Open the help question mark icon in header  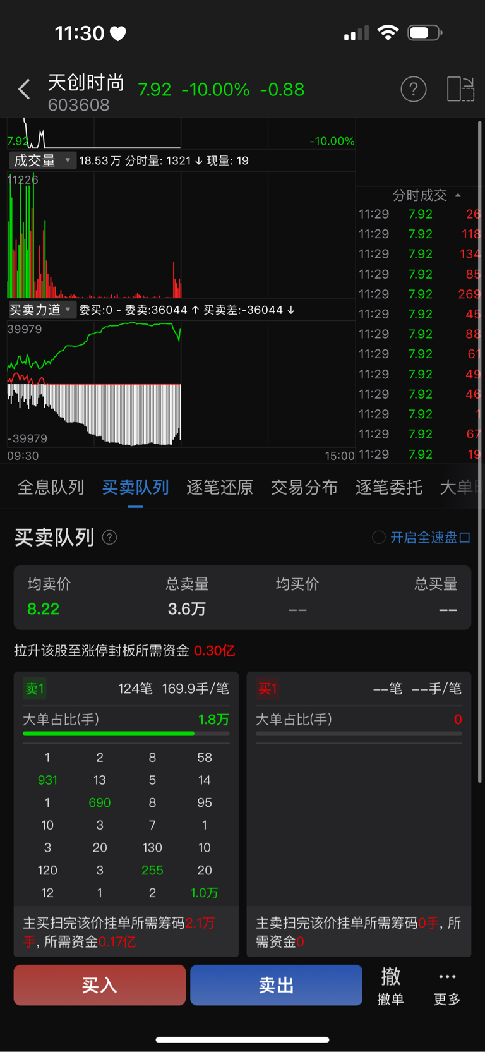click(414, 89)
